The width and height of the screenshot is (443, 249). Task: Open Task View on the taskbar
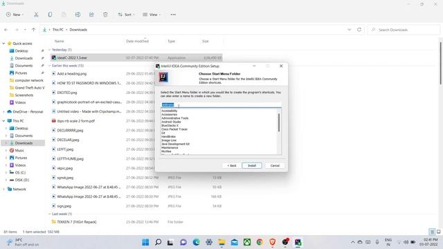pos(170,242)
